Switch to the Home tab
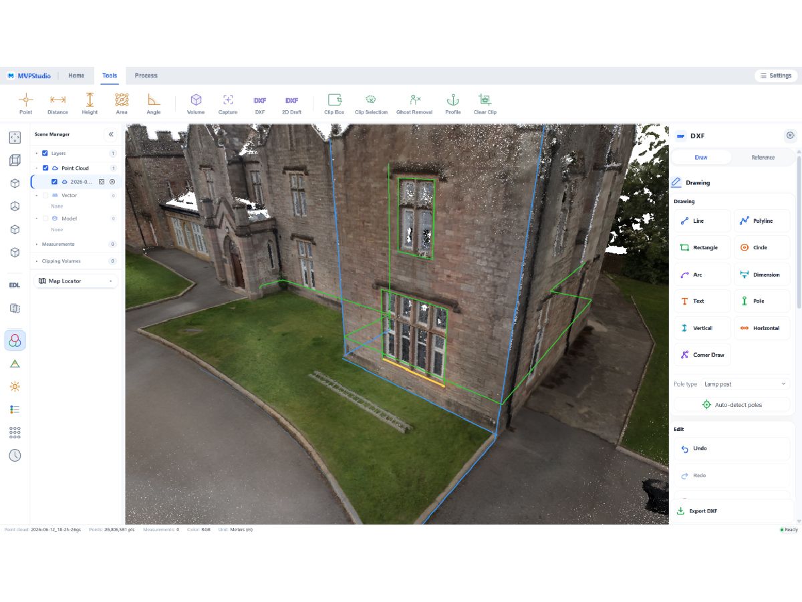802x602 pixels. 76,76
